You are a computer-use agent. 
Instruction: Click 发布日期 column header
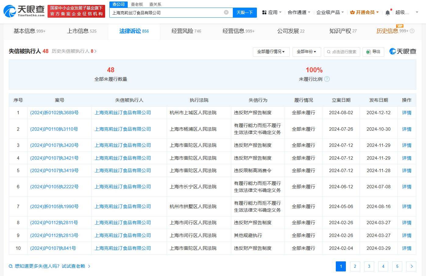click(x=378, y=100)
